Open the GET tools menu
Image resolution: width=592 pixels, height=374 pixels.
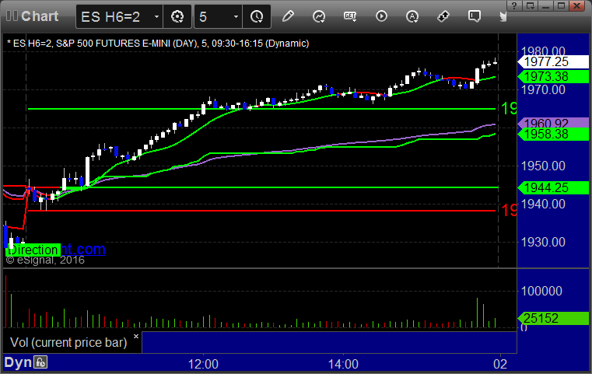(x=350, y=16)
